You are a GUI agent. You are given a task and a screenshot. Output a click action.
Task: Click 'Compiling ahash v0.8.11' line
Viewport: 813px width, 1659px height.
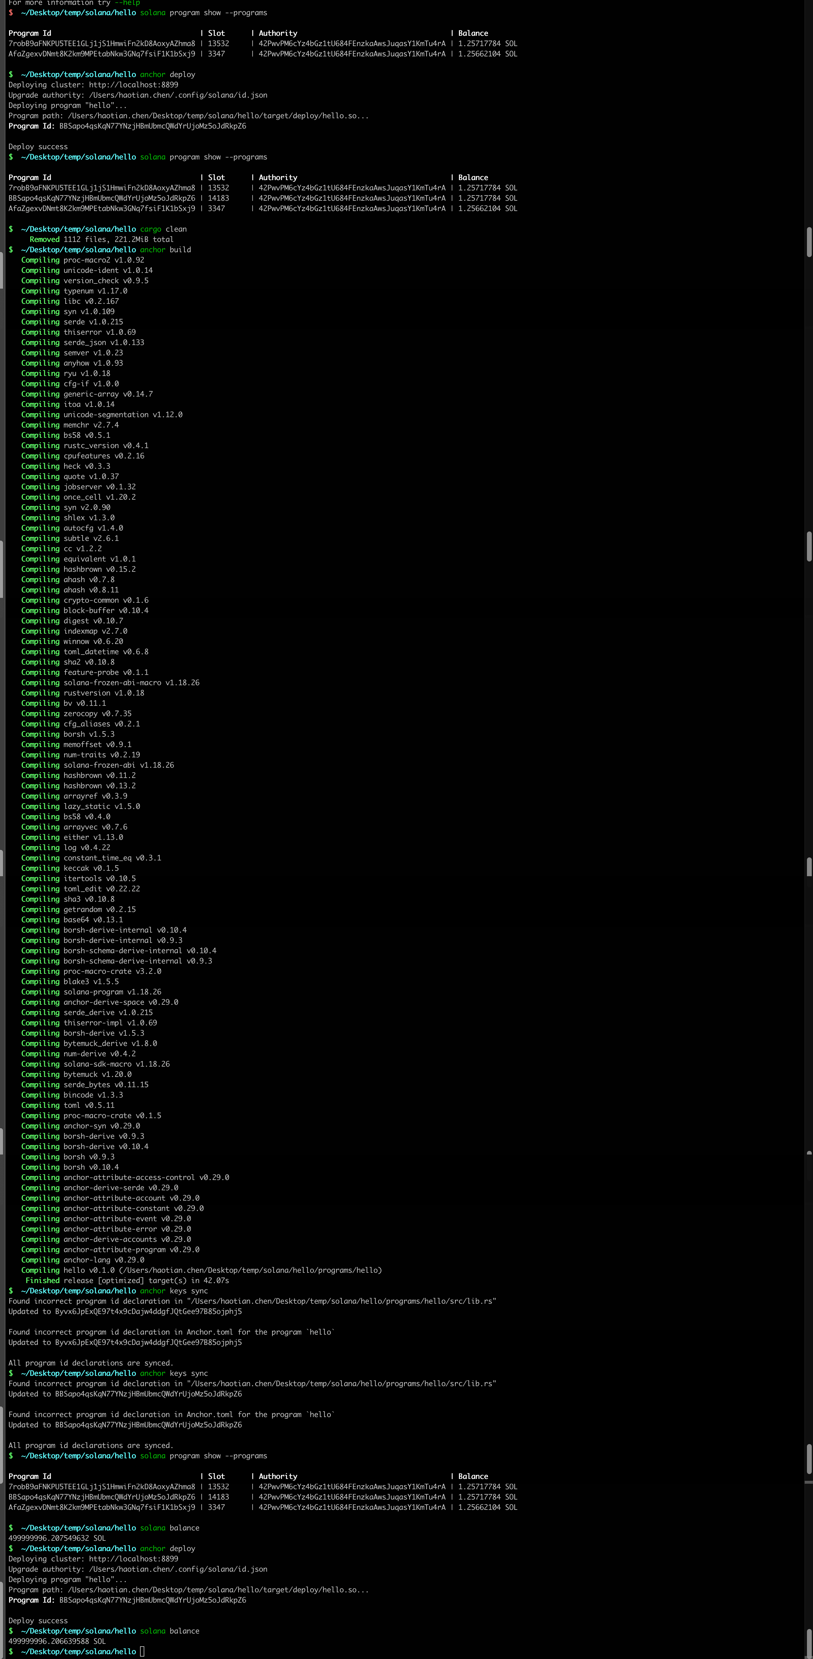(x=69, y=590)
